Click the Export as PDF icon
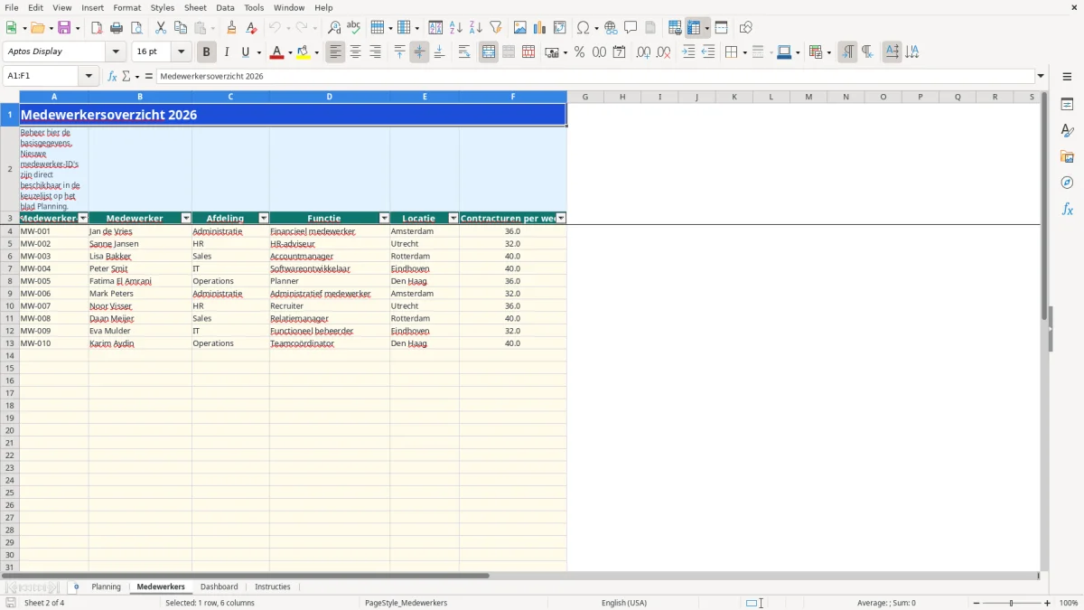The width and height of the screenshot is (1084, 610). tap(97, 28)
